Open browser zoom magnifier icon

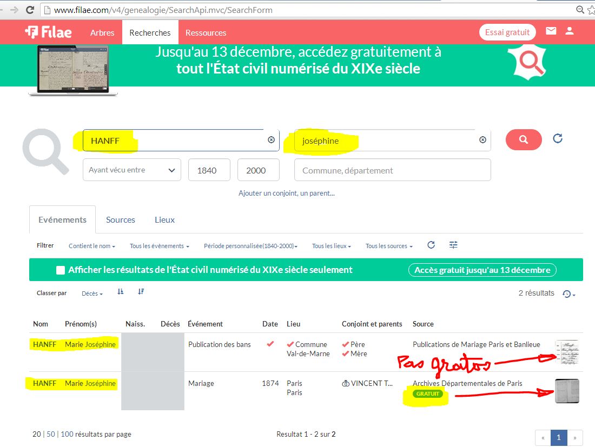580,10
